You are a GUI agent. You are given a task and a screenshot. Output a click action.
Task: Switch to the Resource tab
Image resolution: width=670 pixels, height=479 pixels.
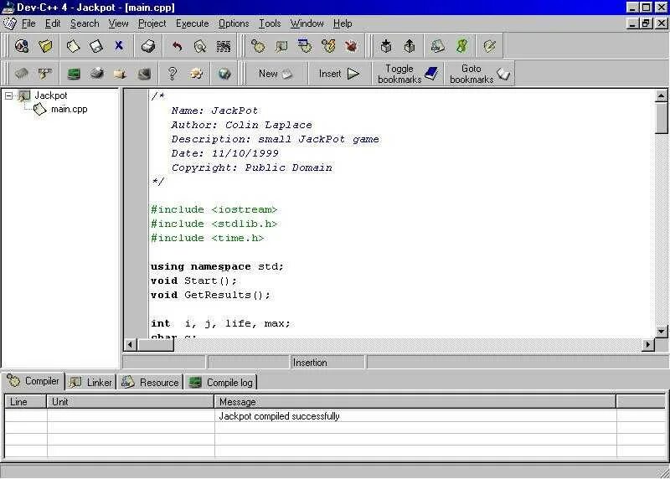150,382
